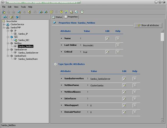Click the notifier wizard toolbar icon
This screenshot has height=128, width=167.
click(x=71, y=12)
